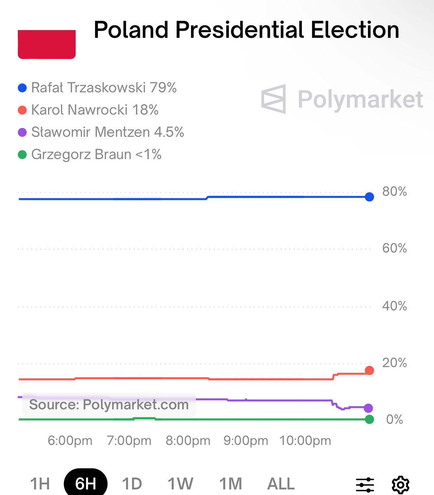This screenshot has width=434, height=495.
Task: Select the 6H time range
Action: (x=86, y=484)
